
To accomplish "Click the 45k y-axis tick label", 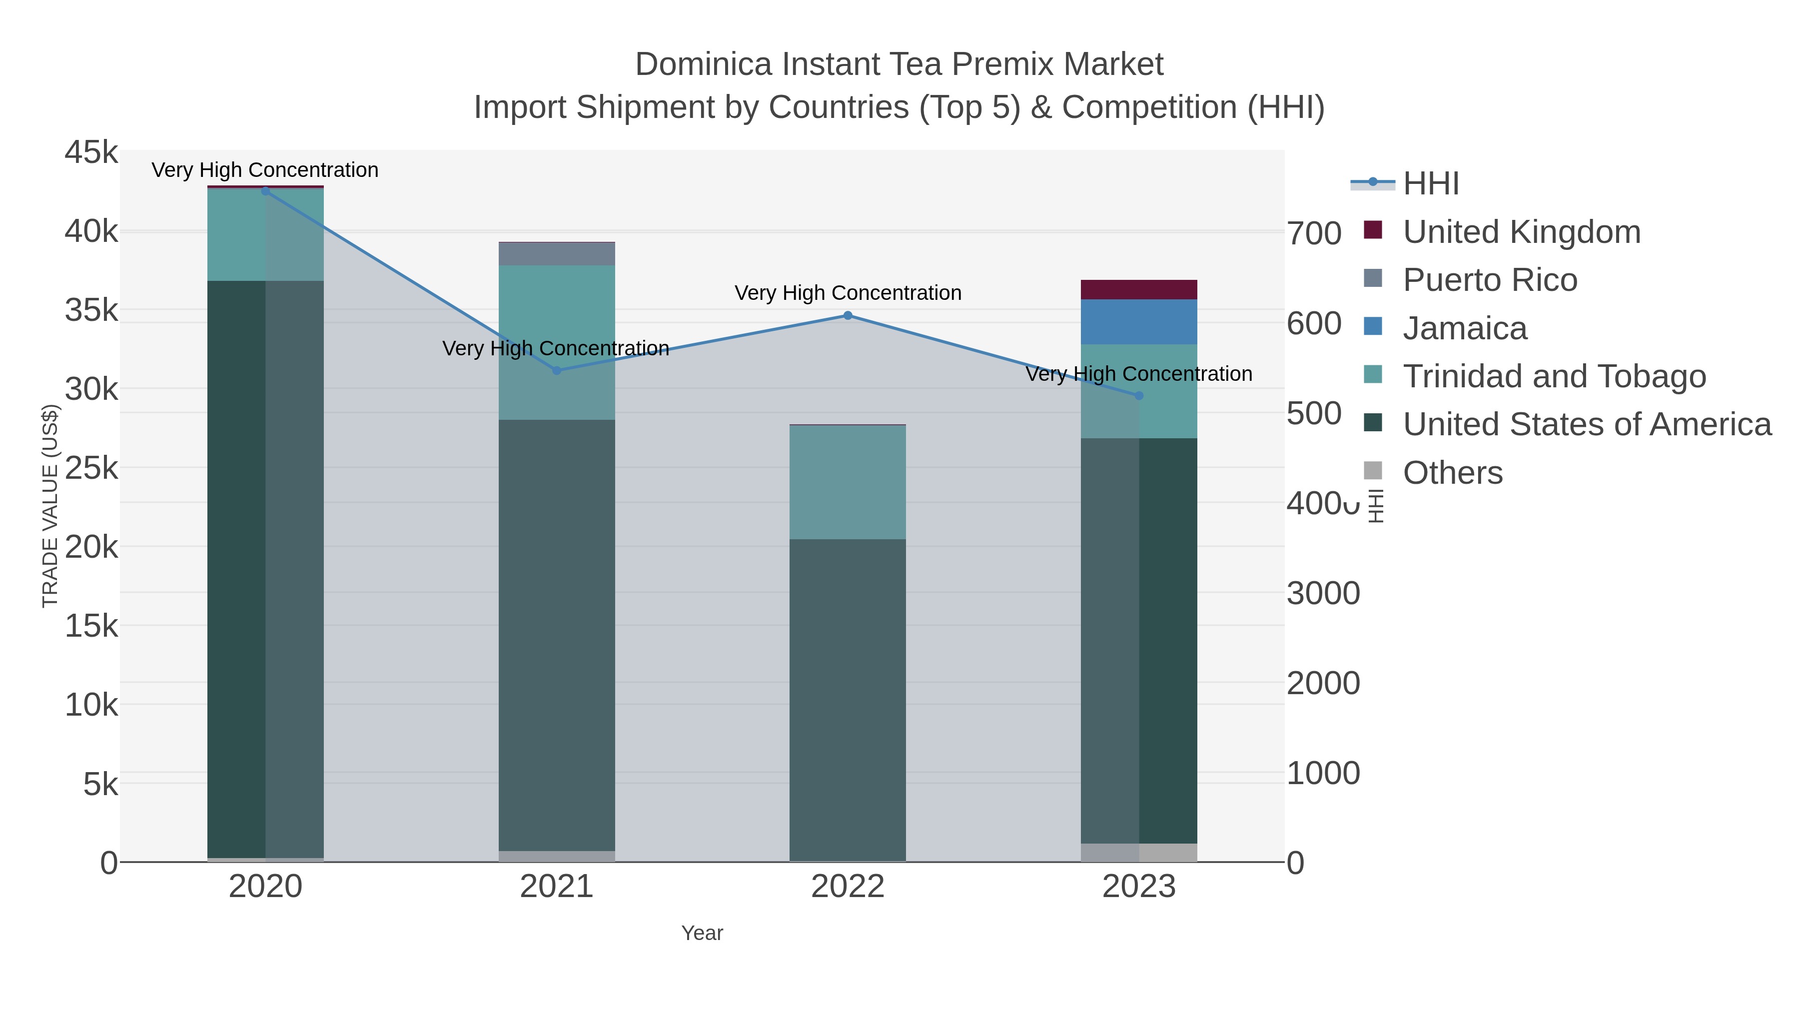I will pyautogui.click(x=91, y=152).
